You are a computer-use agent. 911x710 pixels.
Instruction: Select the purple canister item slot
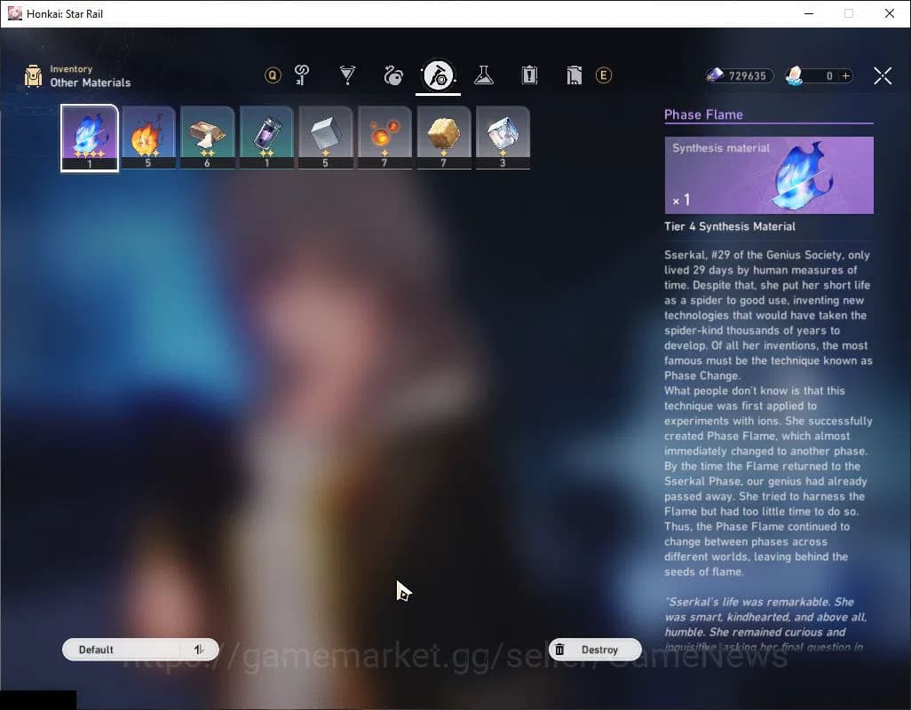tap(266, 137)
